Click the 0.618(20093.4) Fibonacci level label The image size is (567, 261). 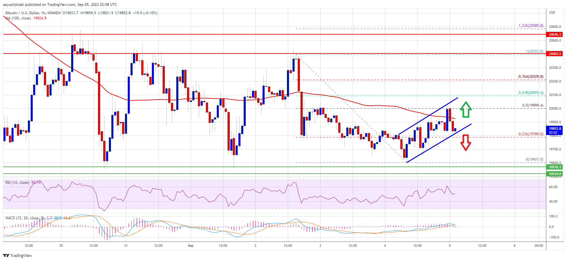point(531,93)
